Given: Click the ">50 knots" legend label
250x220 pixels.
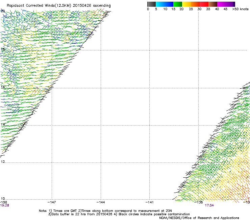Looking at the screenshot, I should pos(240,9).
